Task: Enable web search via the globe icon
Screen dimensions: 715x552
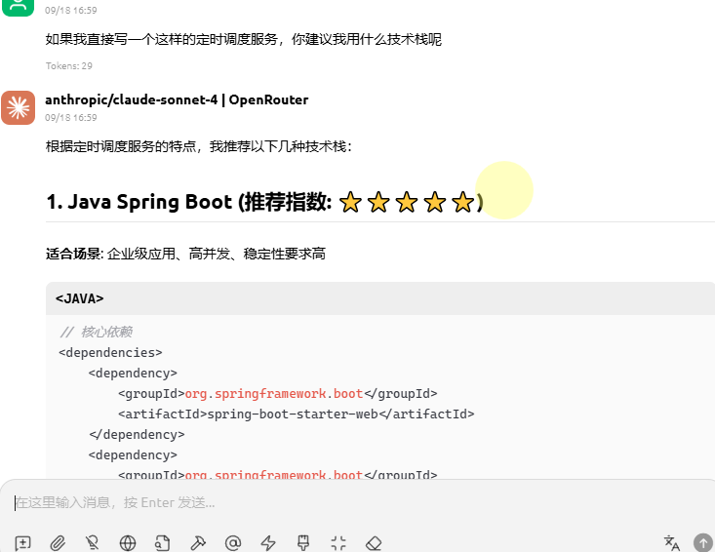Action: (x=128, y=543)
